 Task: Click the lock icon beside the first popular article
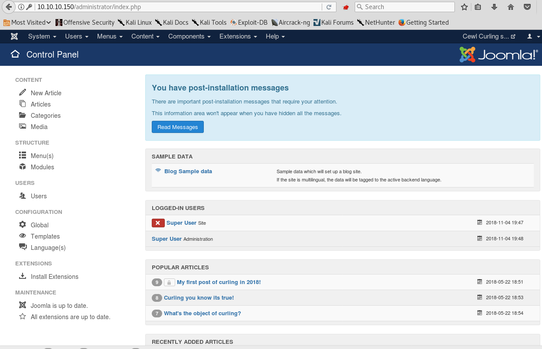coord(169,282)
